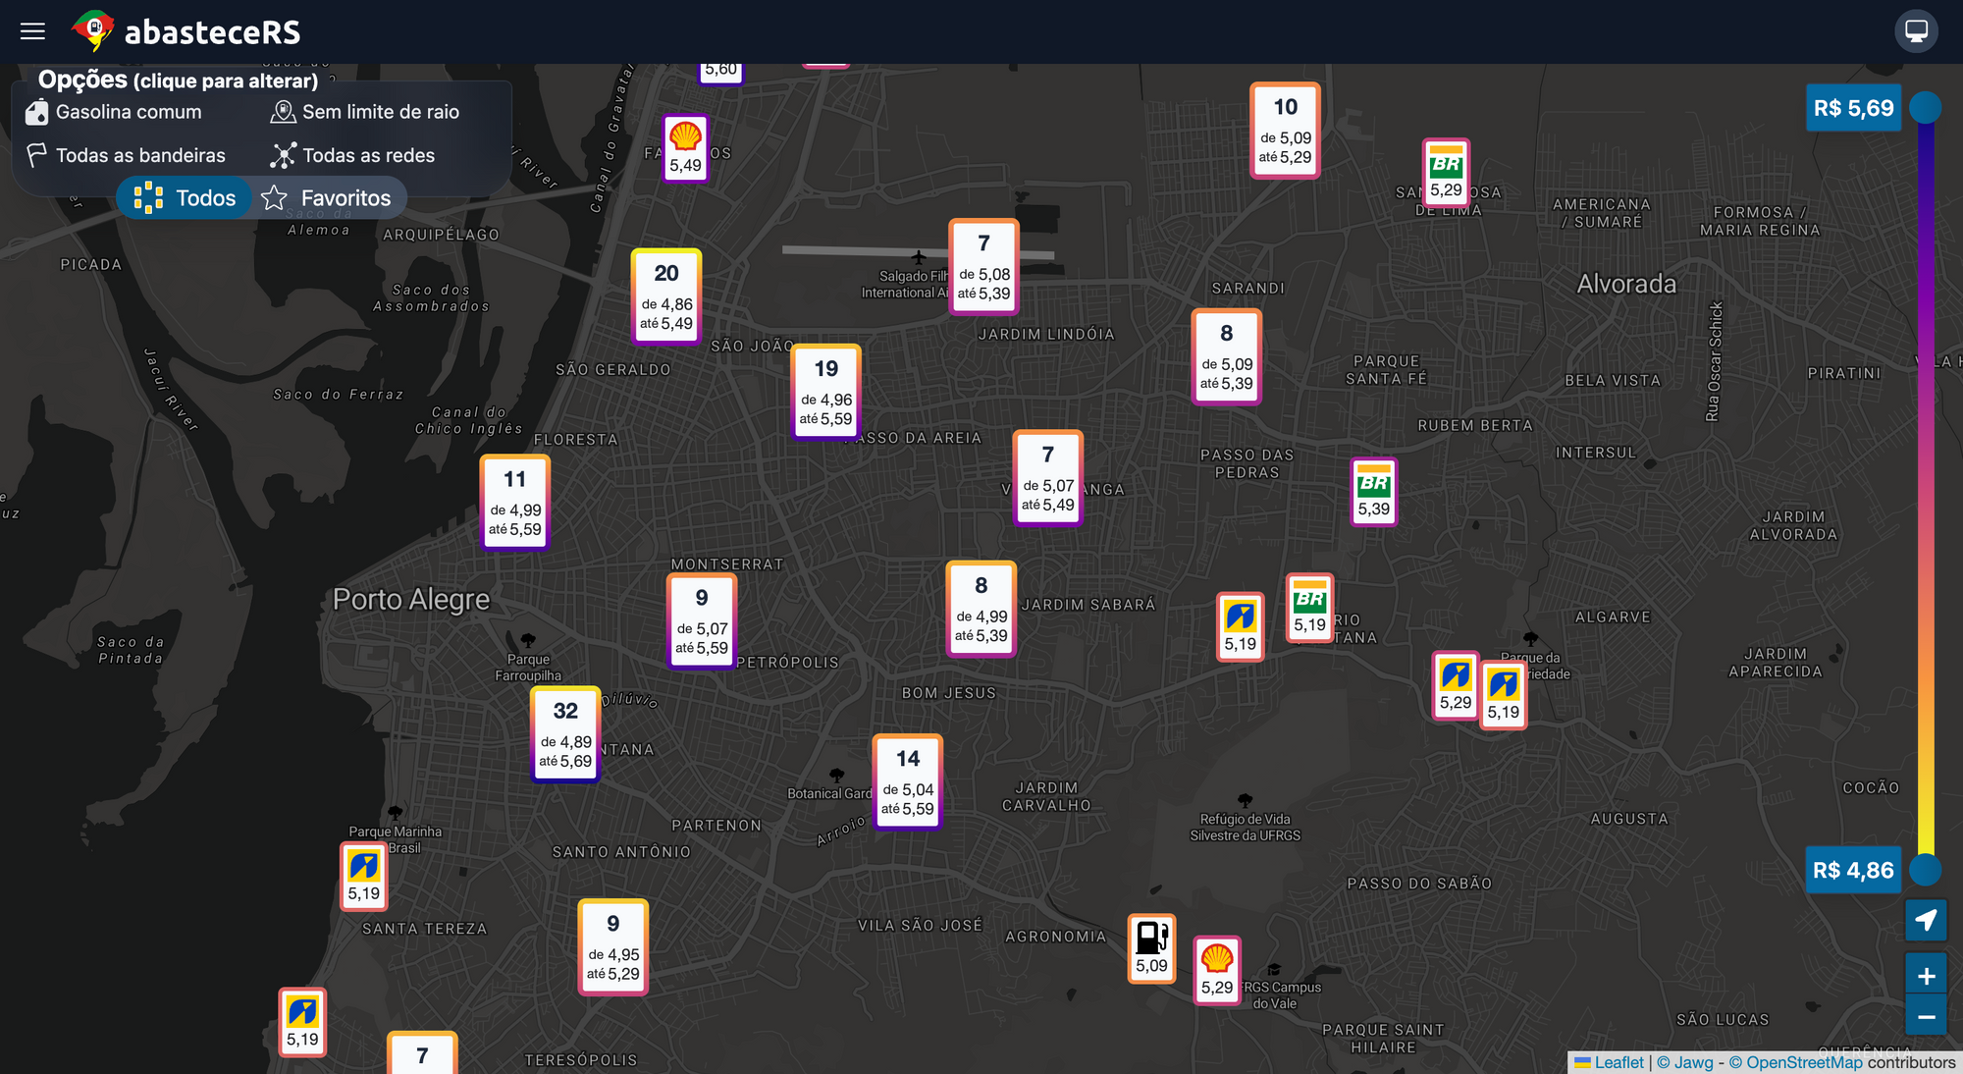This screenshot has width=1963, height=1074.
Task: Click the monitor display icon
Action: pyautogui.click(x=1916, y=31)
